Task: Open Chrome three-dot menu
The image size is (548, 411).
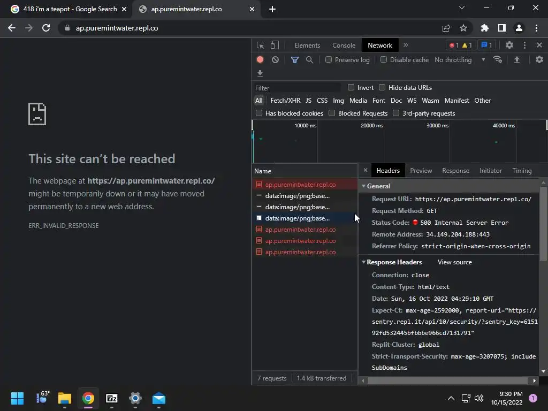Action: [x=536, y=28]
